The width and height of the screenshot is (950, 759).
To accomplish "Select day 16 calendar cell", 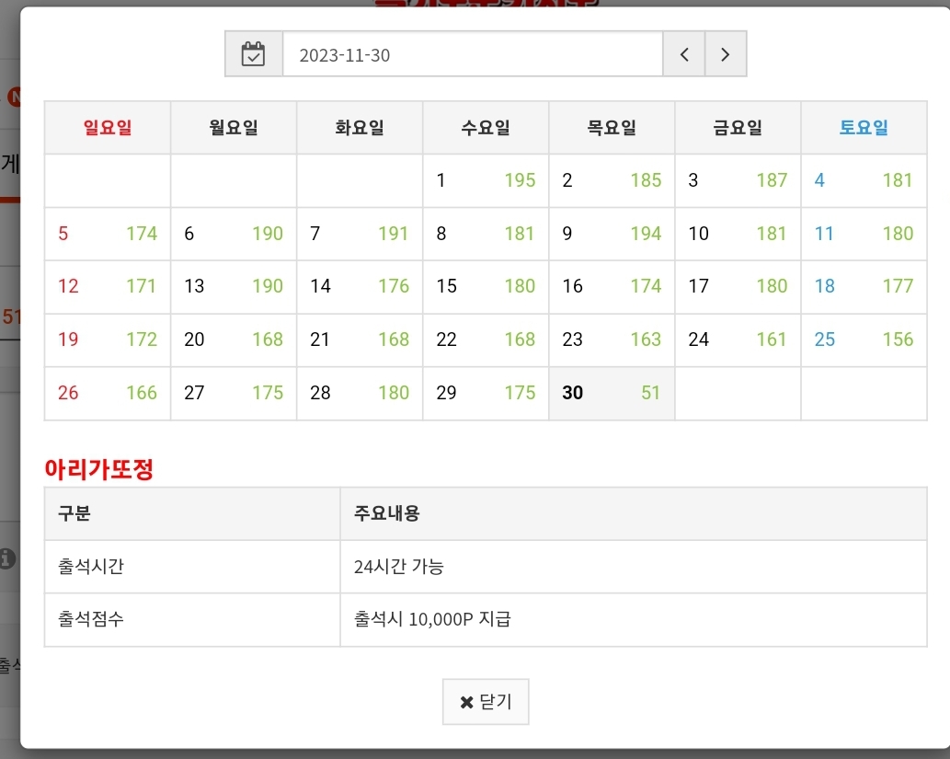I will (612, 287).
